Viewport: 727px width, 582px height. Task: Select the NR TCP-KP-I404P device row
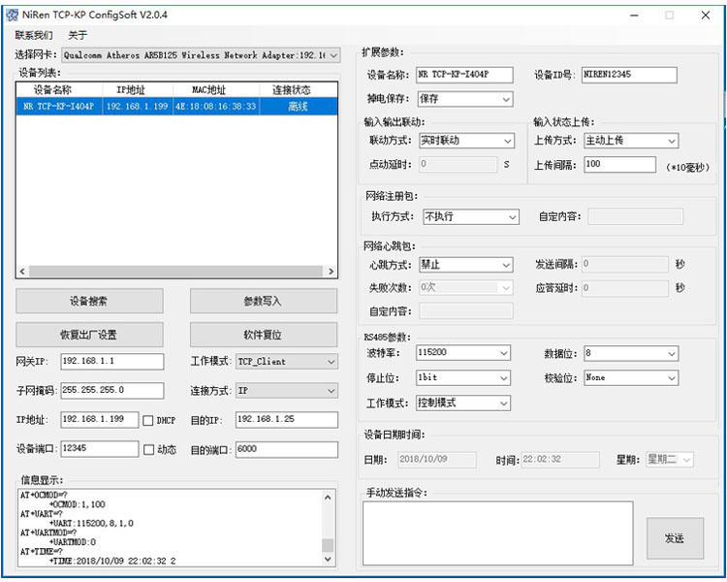(176, 107)
